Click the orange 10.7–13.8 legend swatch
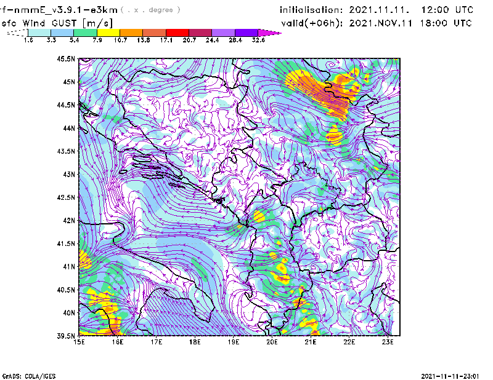The width and height of the screenshot is (493, 380). point(131,33)
